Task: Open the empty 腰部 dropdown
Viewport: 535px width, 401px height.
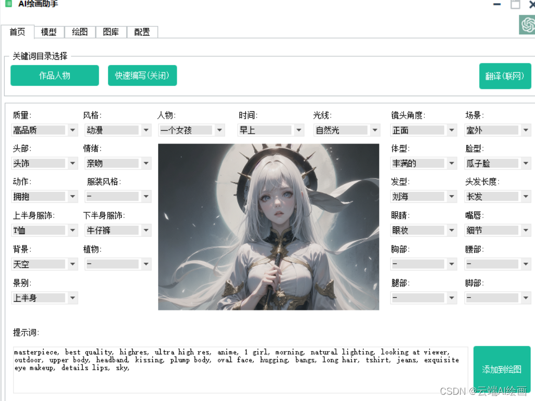Action: (498, 264)
